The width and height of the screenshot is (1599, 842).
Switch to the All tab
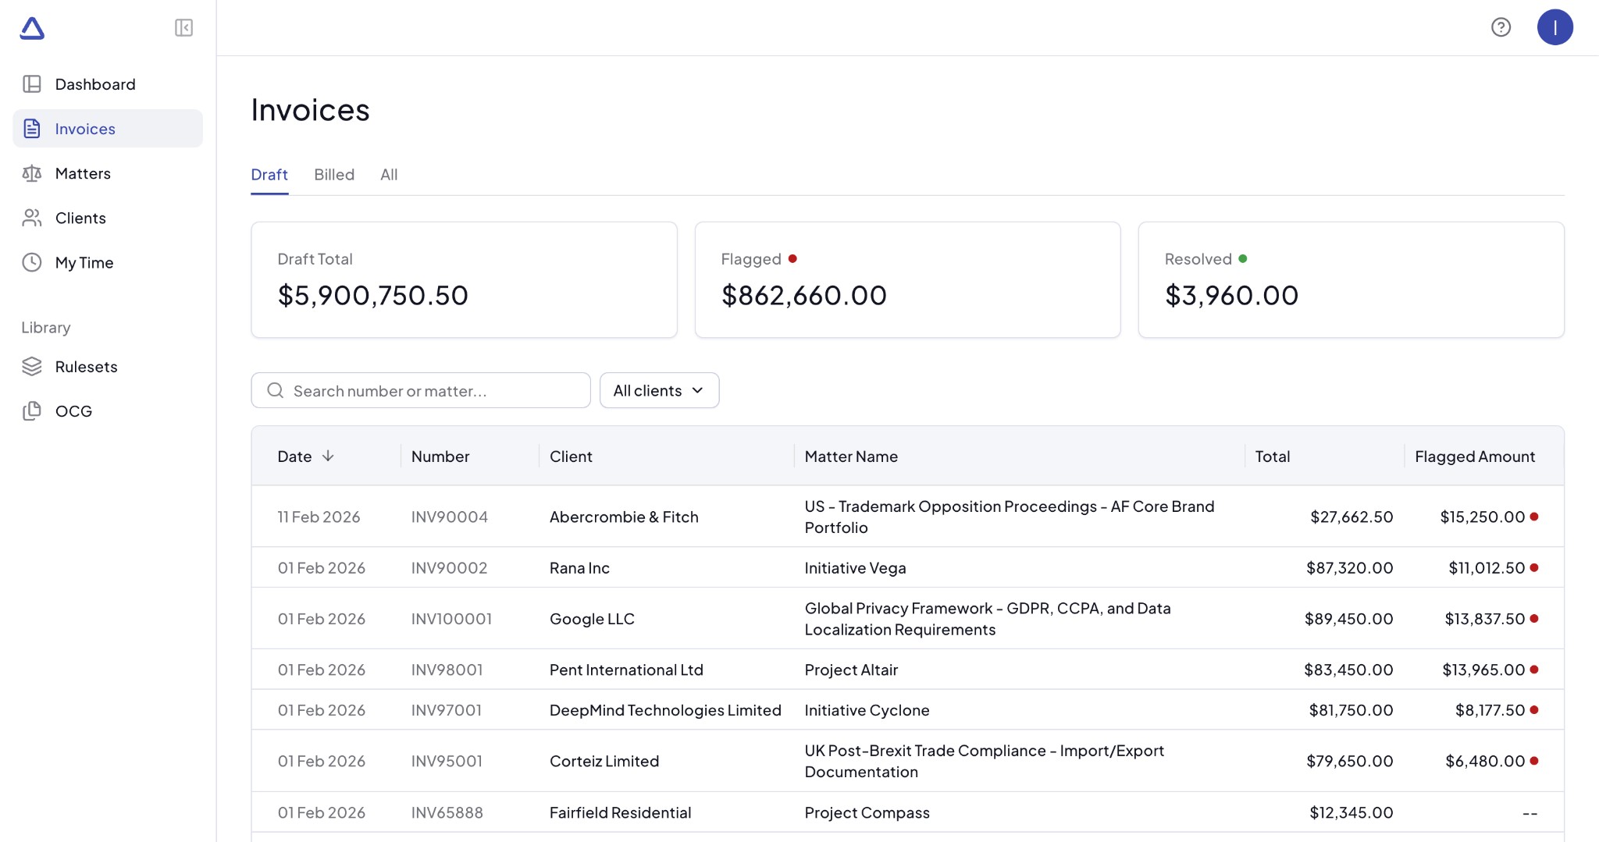[x=389, y=175]
